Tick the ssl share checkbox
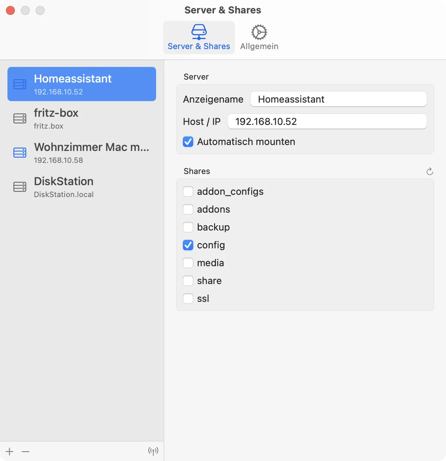This screenshot has width=446, height=461. [188, 299]
